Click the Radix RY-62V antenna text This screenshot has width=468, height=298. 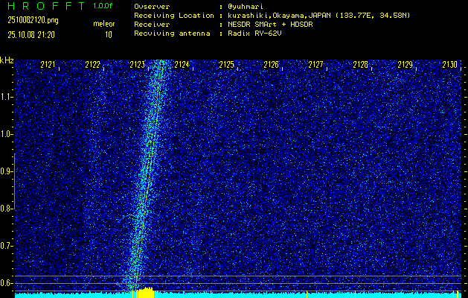(256, 34)
